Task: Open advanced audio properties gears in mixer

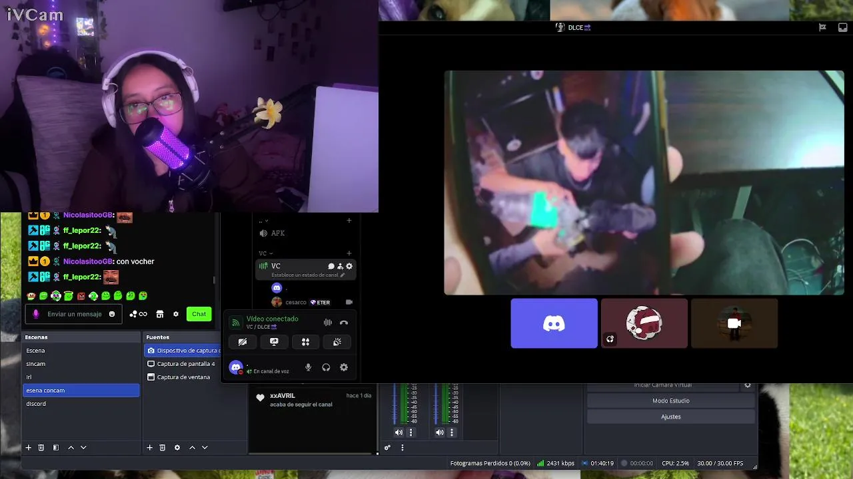Action: click(387, 448)
